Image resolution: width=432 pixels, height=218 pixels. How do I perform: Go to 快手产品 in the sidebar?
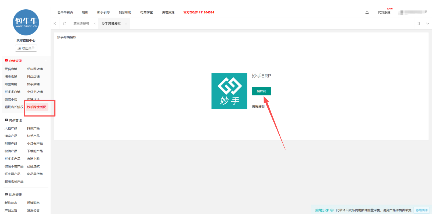[x=33, y=136]
